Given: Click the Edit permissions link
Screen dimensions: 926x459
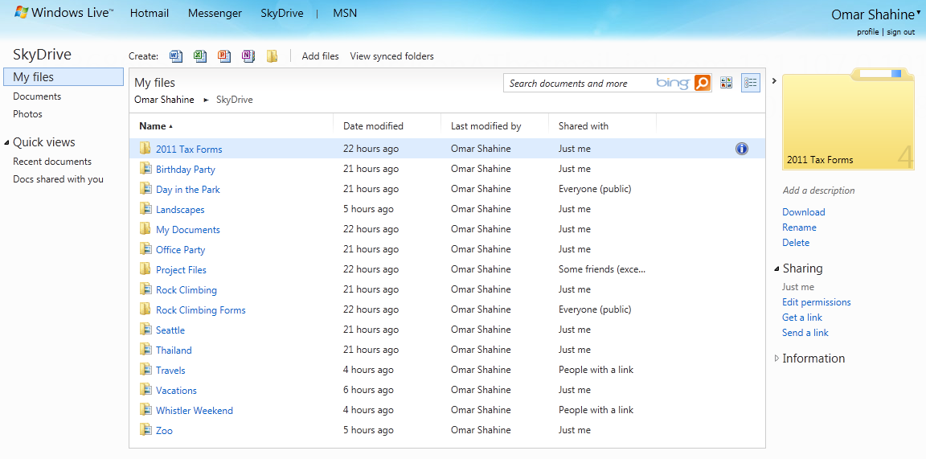Looking at the screenshot, I should coord(816,302).
